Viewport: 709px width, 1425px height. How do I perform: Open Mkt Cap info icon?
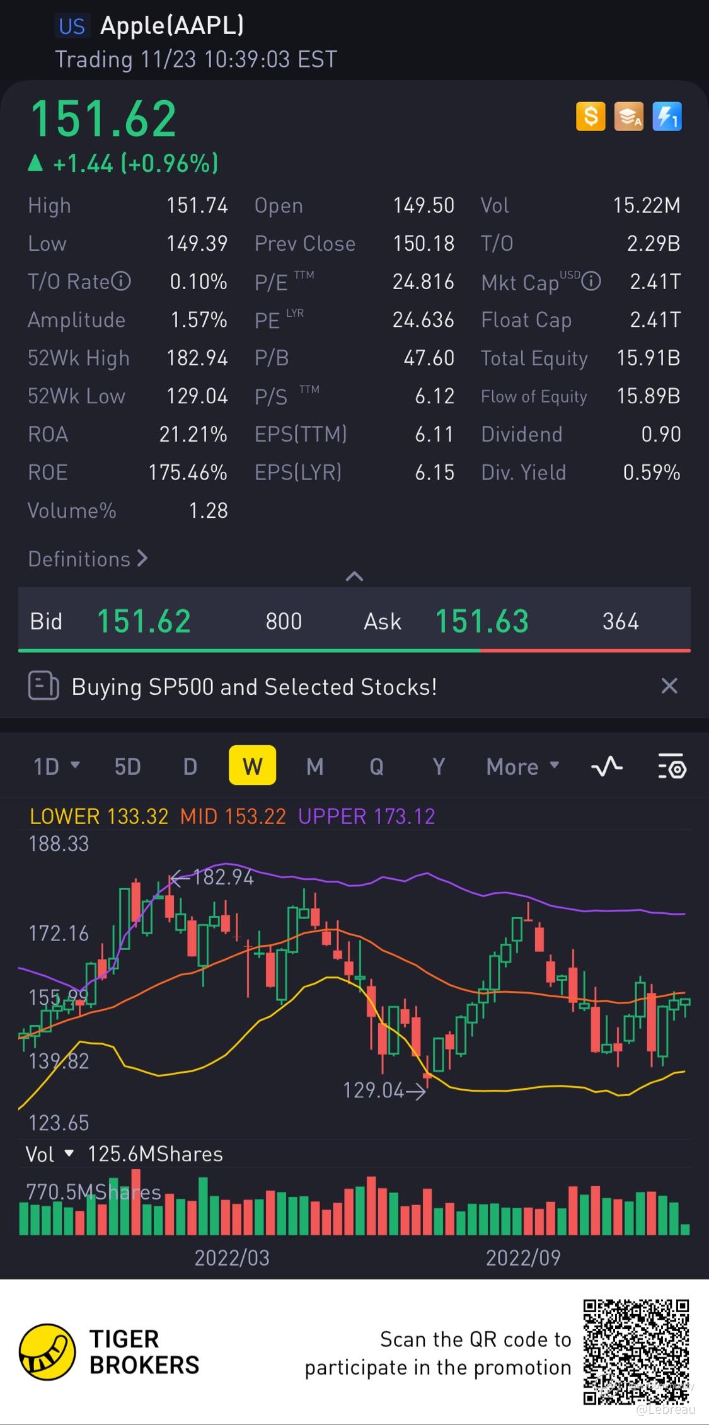(x=591, y=281)
